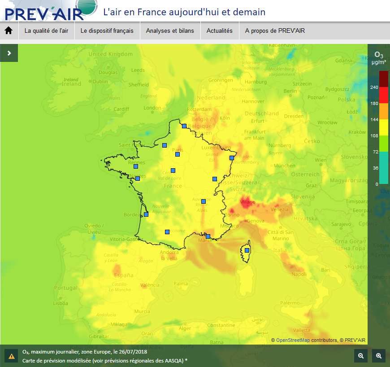Click the Palermo label on the map
The width and height of the screenshot is (390, 367).
290,303
